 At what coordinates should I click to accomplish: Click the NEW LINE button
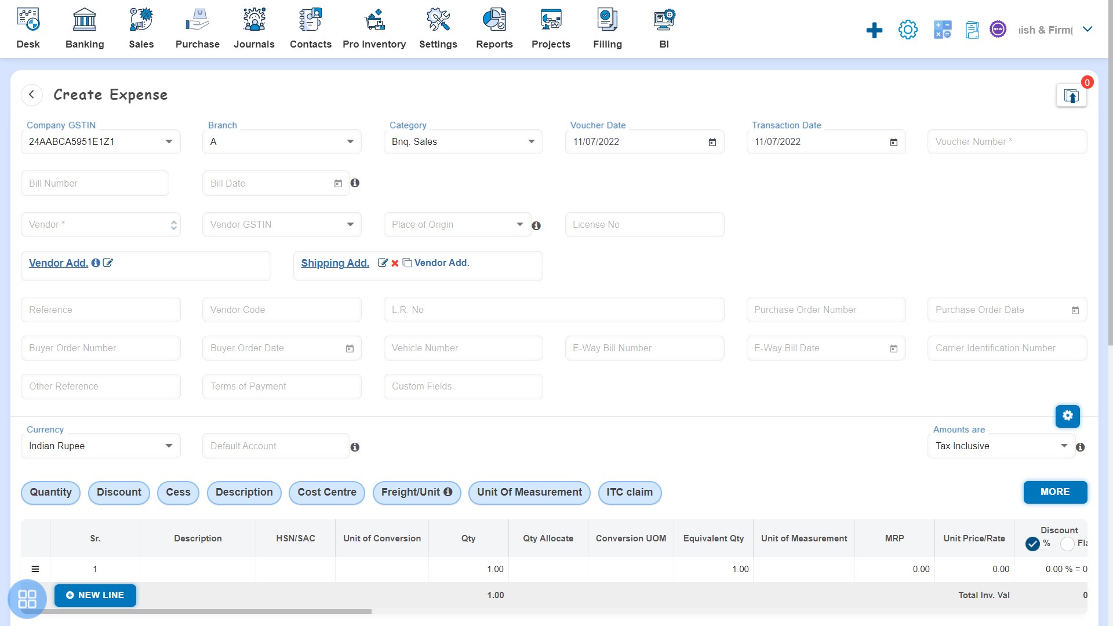95,595
